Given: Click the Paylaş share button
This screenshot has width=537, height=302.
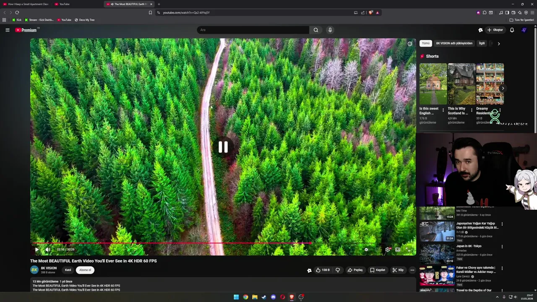Looking at the screenshot, I should (355, 270).
